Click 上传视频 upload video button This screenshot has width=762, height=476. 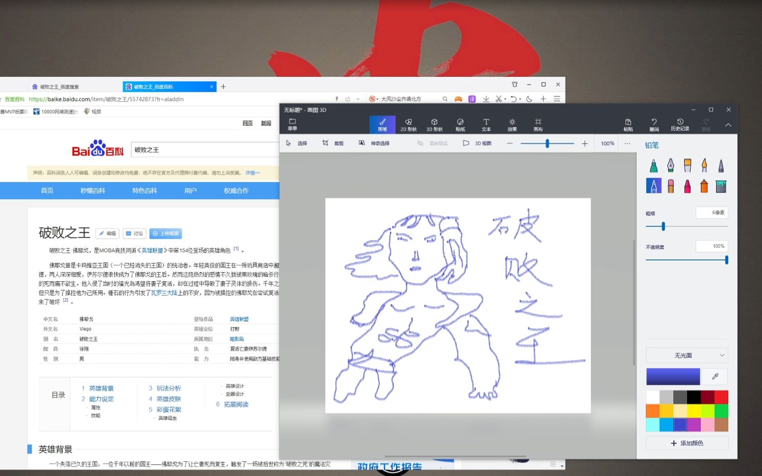166,233
